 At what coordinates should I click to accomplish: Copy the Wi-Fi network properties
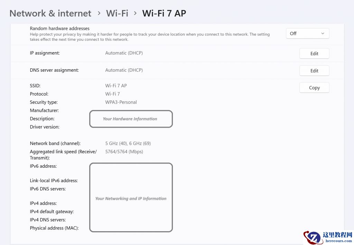click(314, 87)
